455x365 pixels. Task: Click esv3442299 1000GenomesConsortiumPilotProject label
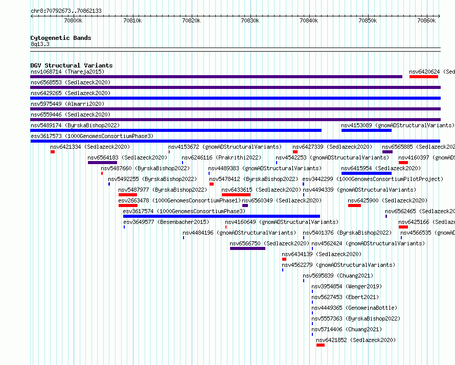pyautogui.click(x=373, y=179)
